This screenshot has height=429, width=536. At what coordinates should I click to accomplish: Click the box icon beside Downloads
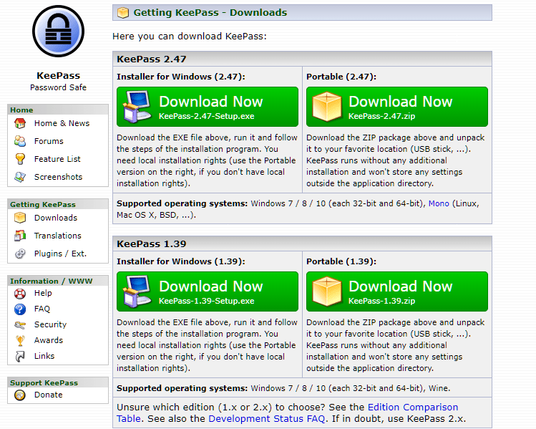click(20, 218)
